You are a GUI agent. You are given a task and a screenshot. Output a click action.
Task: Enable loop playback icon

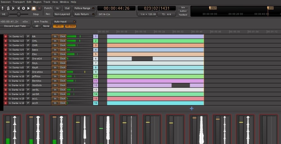(23, 8)
